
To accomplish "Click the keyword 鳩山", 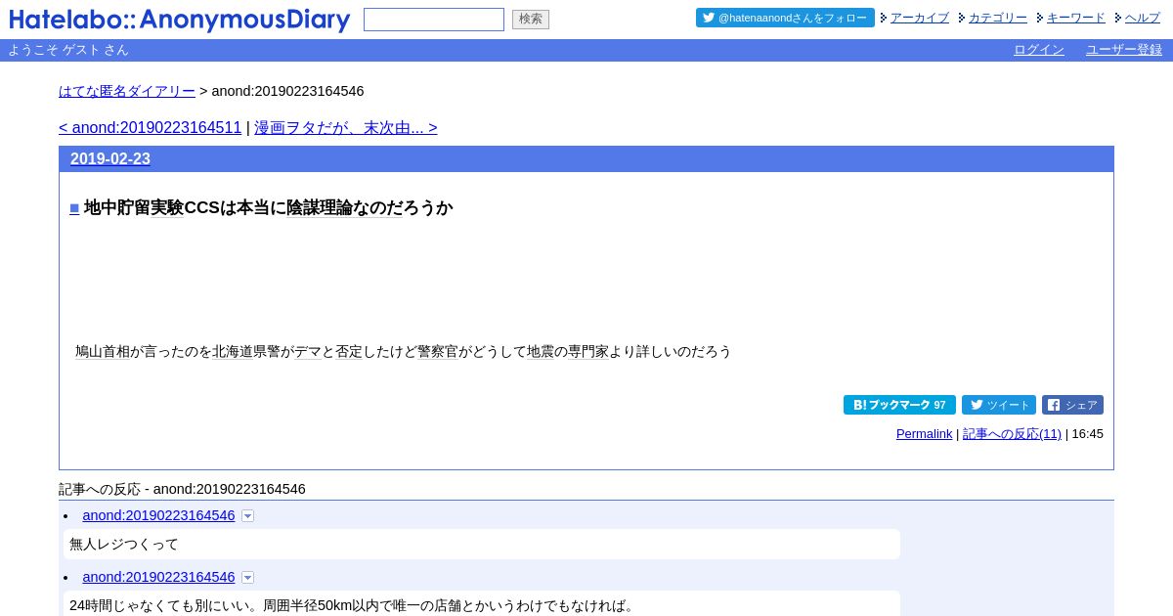I will click(x=89, y=351).
